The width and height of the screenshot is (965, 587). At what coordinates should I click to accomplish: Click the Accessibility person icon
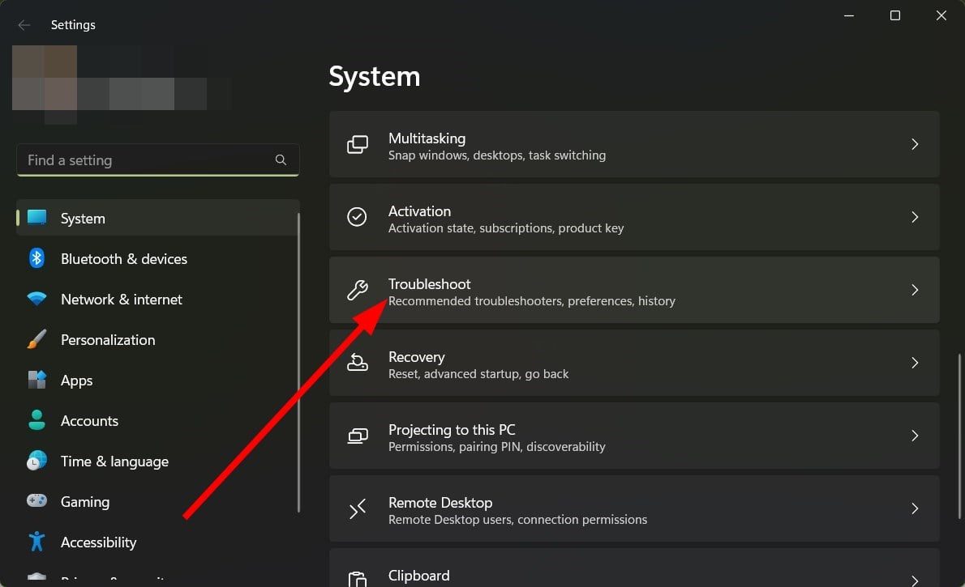(x=37, y=542)
